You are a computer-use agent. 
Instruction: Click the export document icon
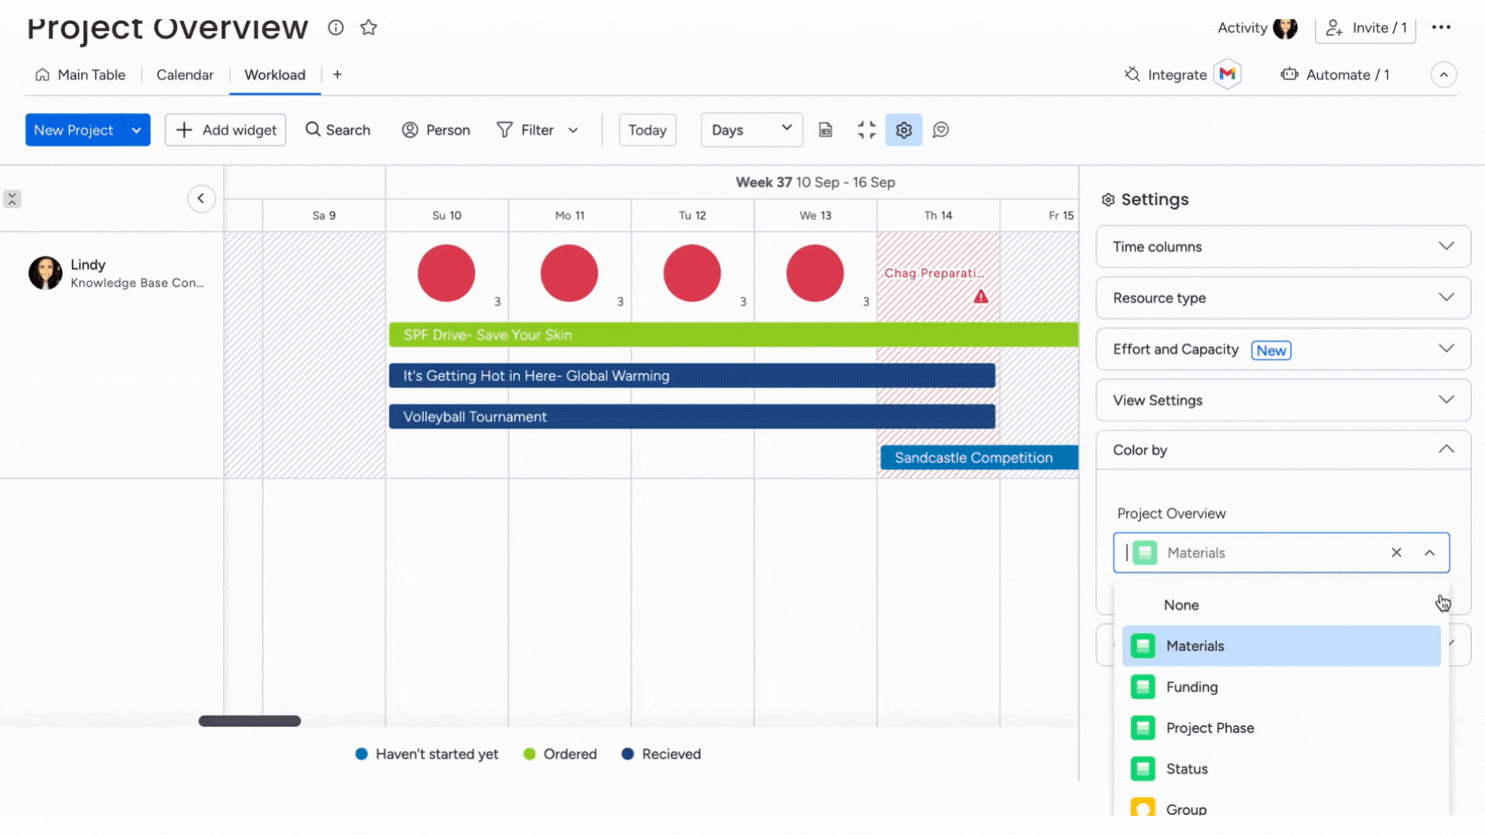(825, 130)
